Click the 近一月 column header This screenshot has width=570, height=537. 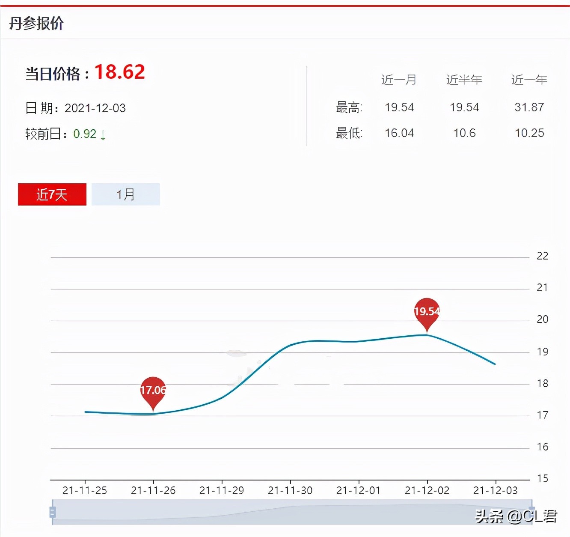tap(399, 80)
